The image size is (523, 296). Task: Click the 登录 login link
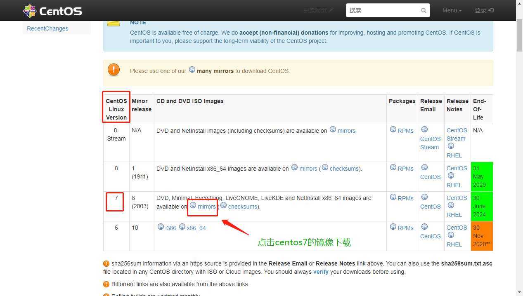coord(484,10)
